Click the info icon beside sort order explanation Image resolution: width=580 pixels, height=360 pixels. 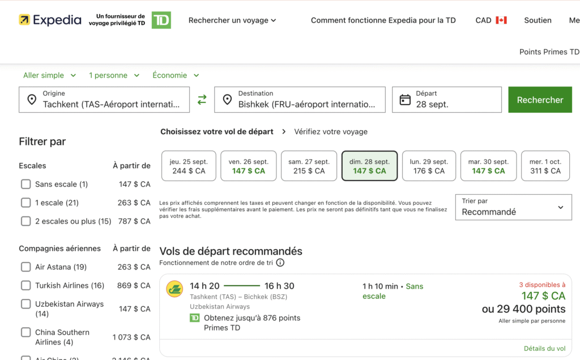pos(280,263)
